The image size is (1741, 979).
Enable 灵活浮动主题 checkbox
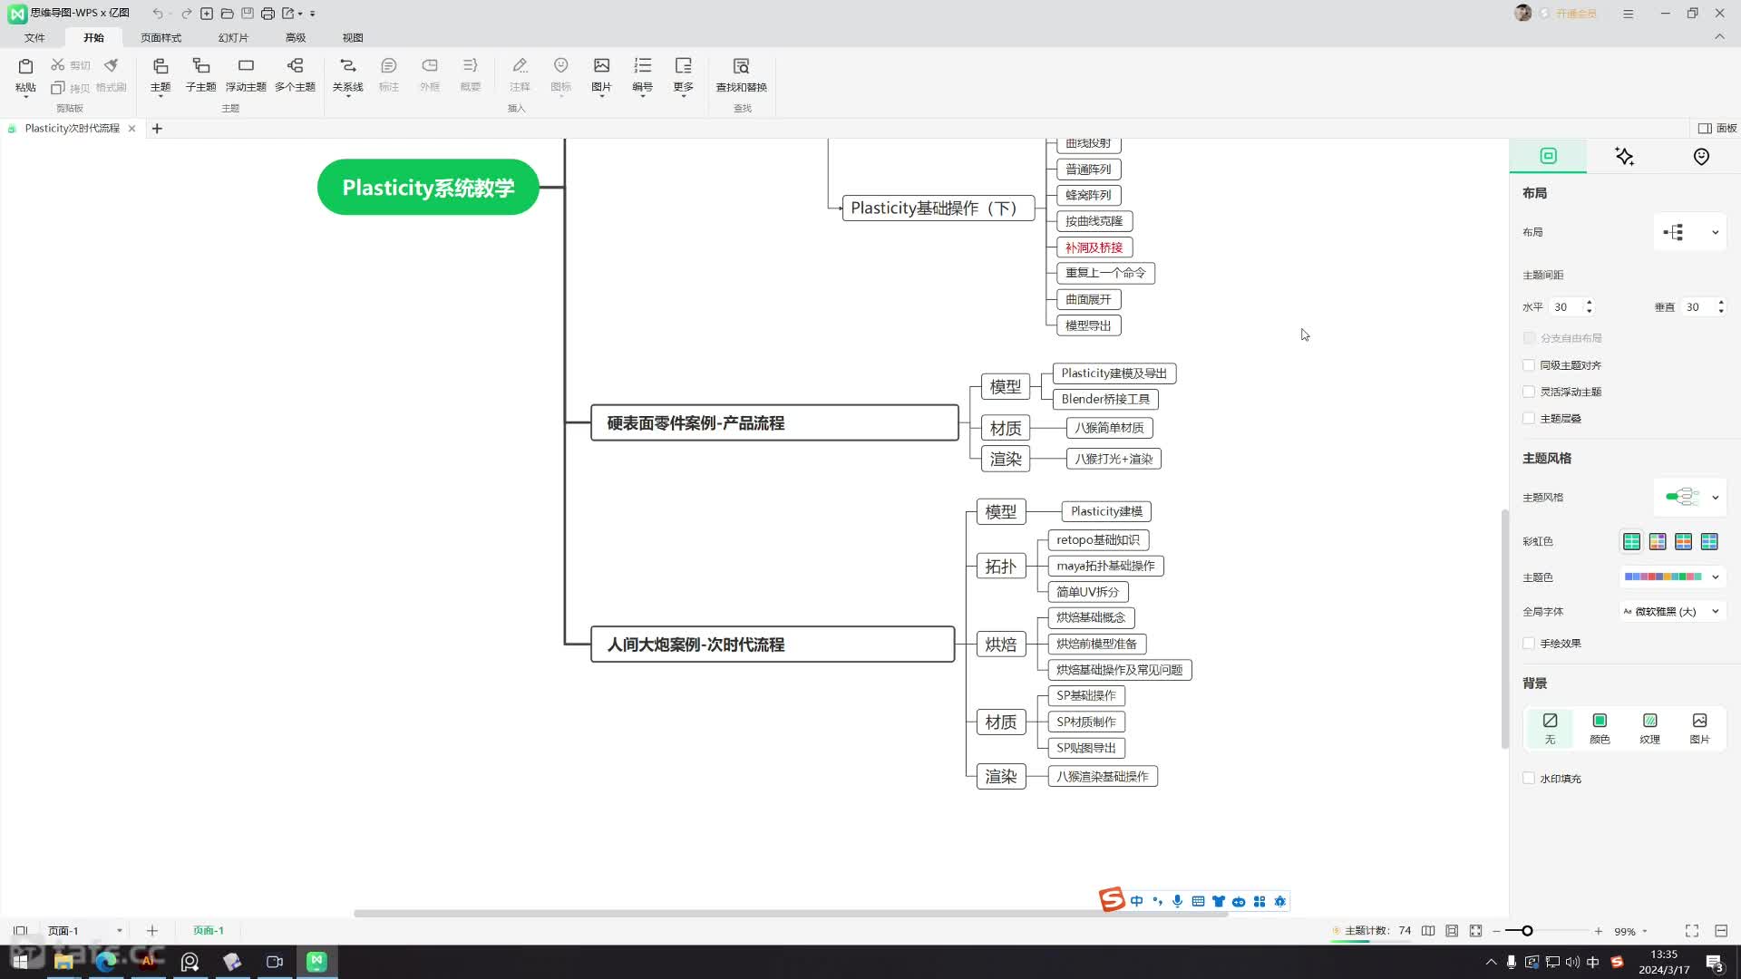point(1529,392)
